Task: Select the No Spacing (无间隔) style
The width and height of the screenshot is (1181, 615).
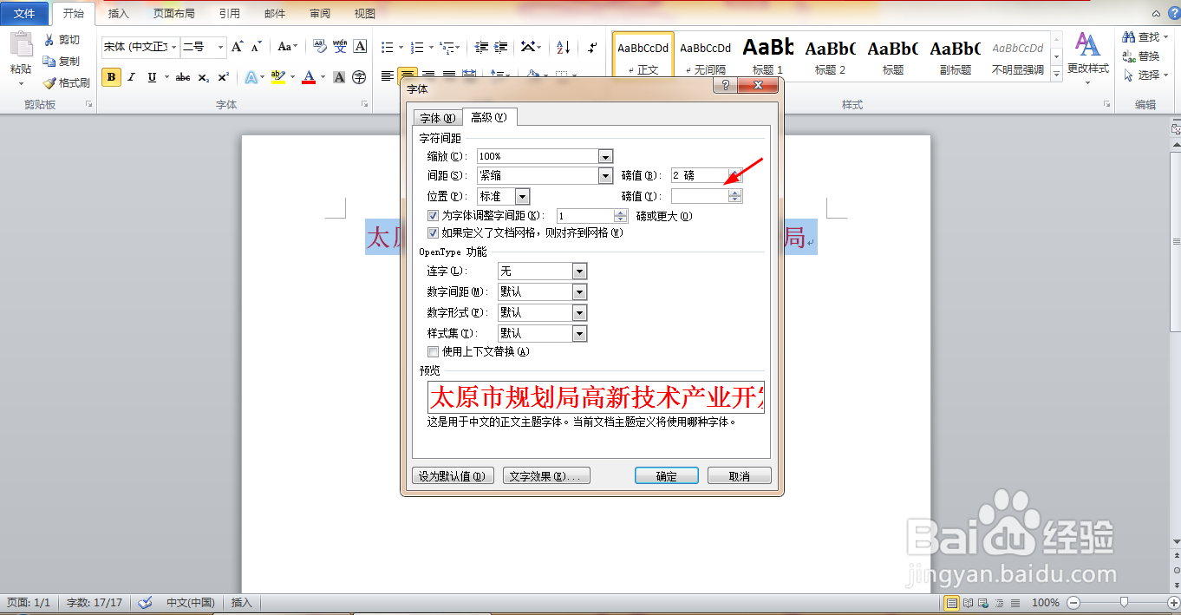Action: point(705,56)
